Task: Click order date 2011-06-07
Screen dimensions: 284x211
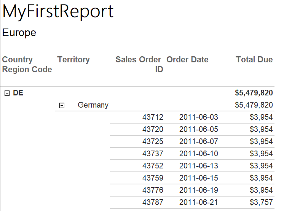Action: pos(199,141)
